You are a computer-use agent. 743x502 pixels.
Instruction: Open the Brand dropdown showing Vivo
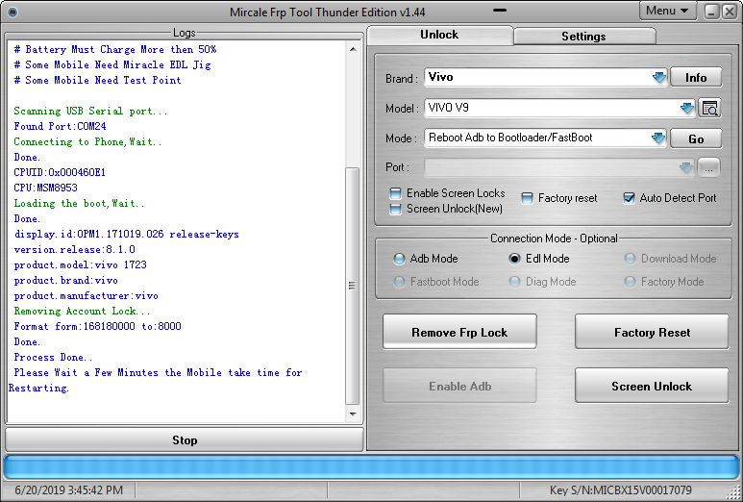coord(658,77)
